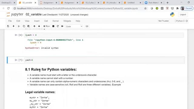Save the notebook with the floppy disk icon

(8, 26)
